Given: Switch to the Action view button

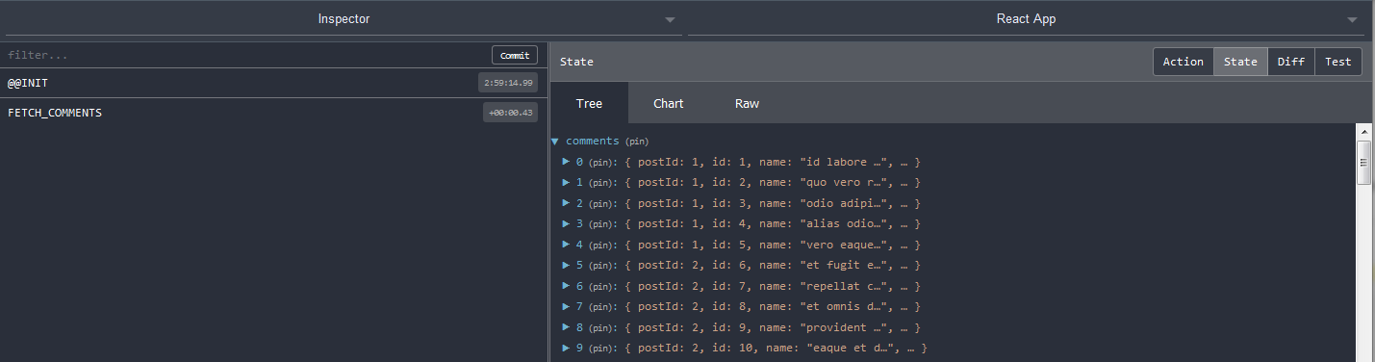Looking at the screenshot, I should (x=1184, y=62).
